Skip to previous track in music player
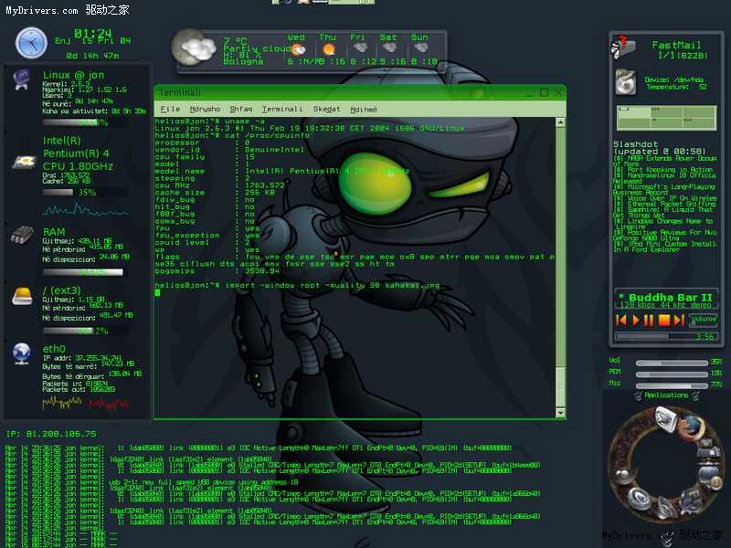Viewport: 731px width, 548px height. pos(621,321)
